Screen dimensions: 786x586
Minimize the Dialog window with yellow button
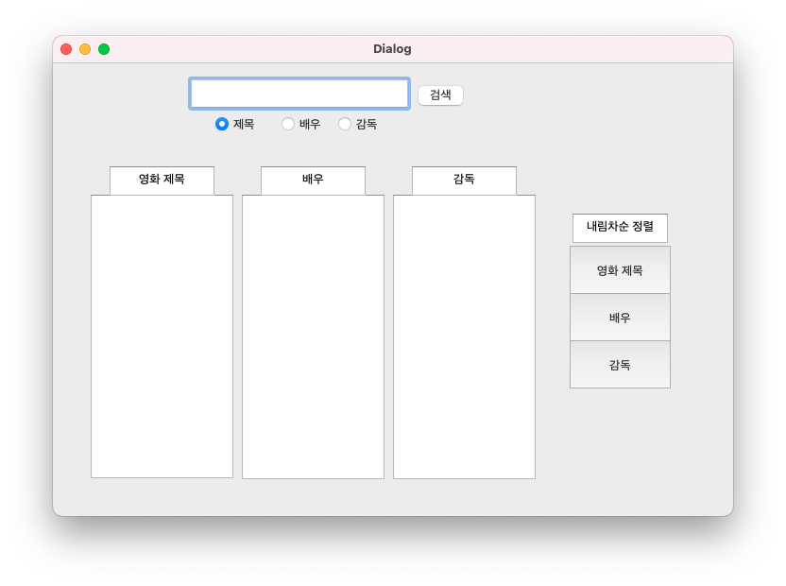click(85, 49)
